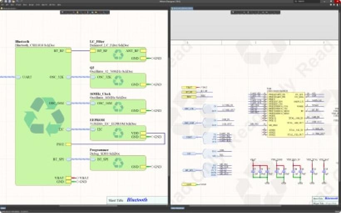The width and height of the screenshot is (341, 213).
Task: Click the panel button in the bottom-left status bar
Action: pos(3,208)
